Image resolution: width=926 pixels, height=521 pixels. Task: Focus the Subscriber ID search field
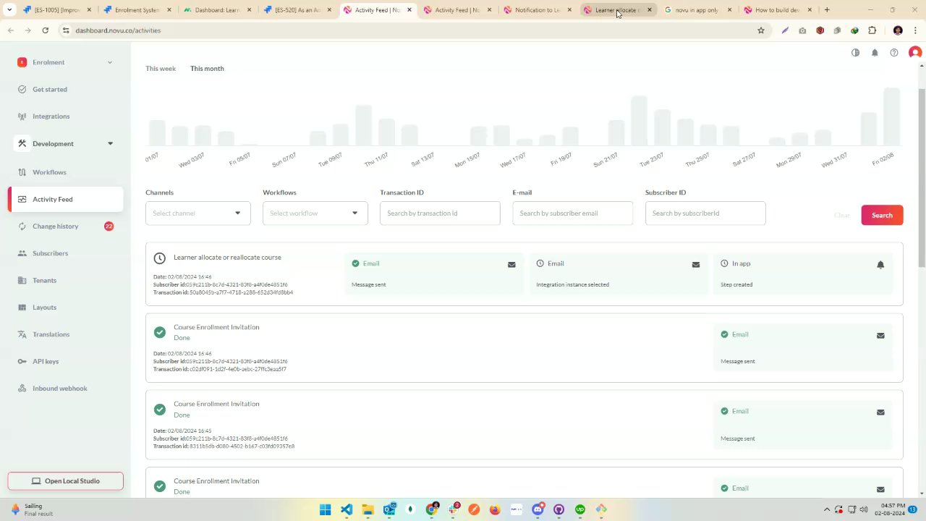point(705,213)
